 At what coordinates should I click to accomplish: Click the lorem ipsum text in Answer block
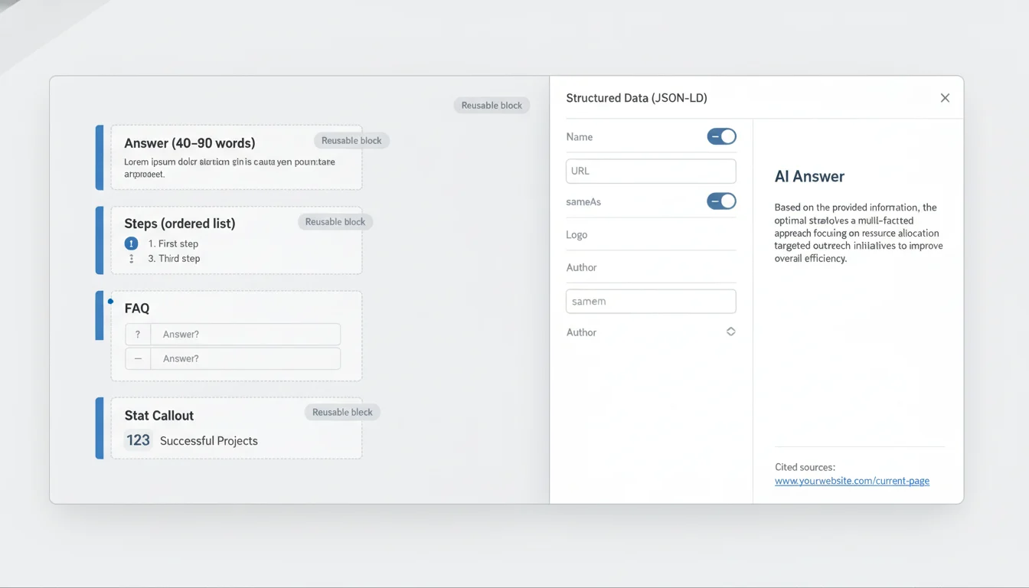click(x=230, y=168)
